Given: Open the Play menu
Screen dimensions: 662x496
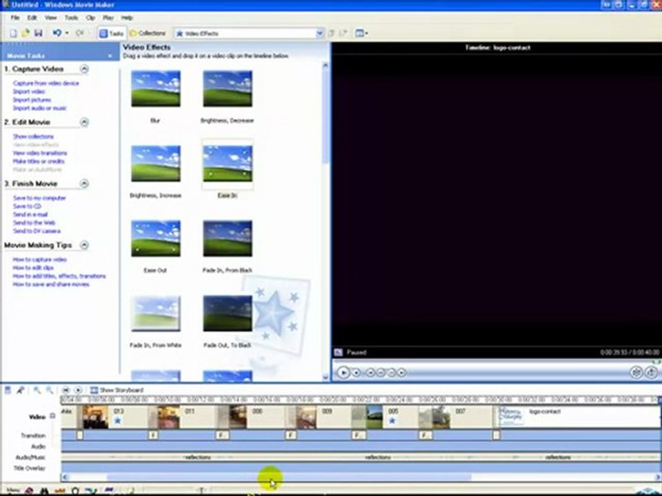Looking at the screenshot, I should tap(108, 18).
